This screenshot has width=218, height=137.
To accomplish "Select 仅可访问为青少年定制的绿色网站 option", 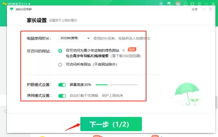I will [60, 51].
